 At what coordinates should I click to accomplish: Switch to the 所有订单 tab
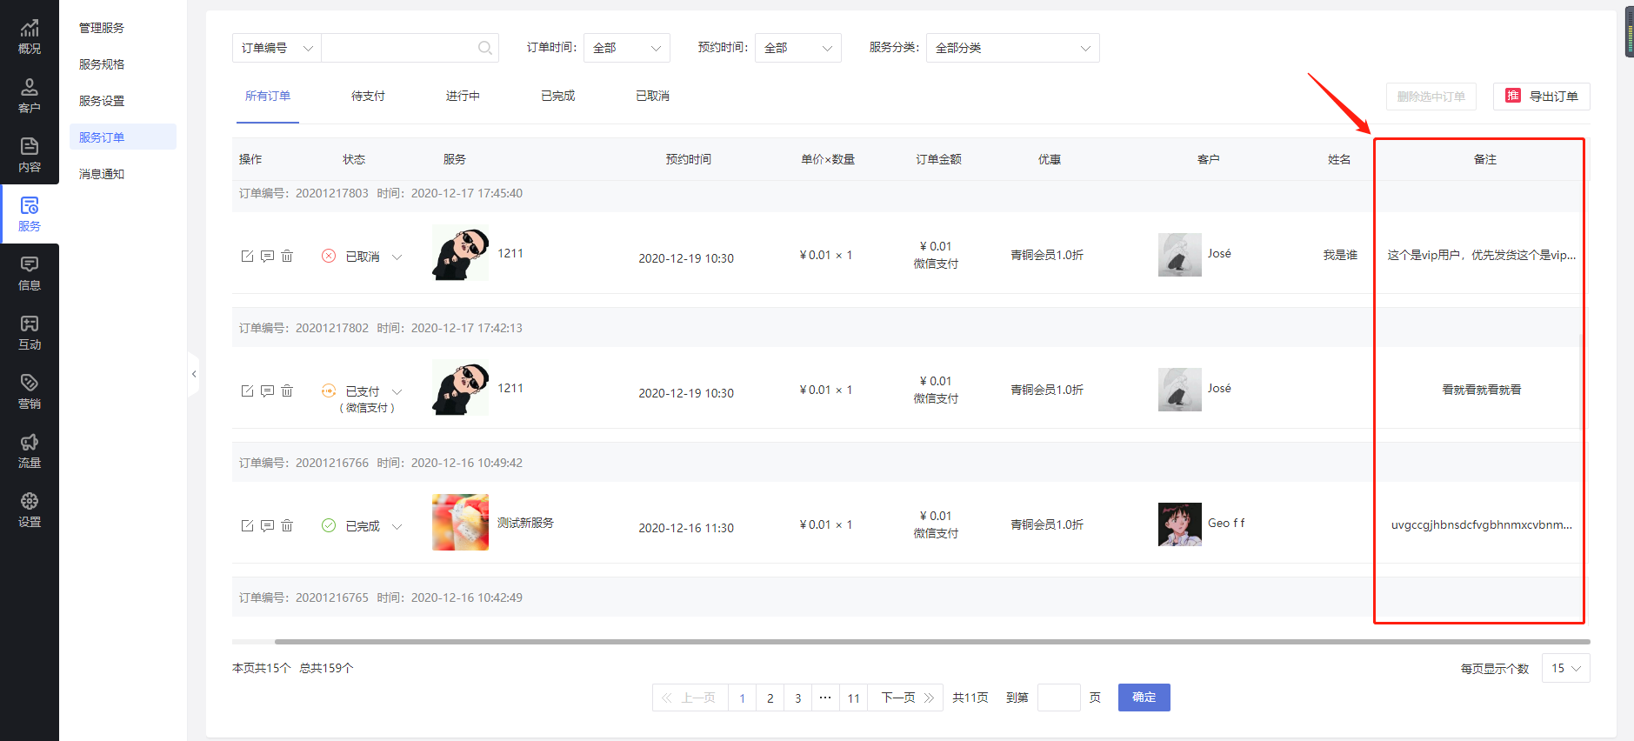point(268,96)
